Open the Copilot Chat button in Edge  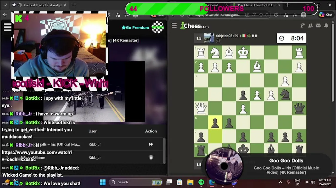pyautogui.click(x=326, y=15)
